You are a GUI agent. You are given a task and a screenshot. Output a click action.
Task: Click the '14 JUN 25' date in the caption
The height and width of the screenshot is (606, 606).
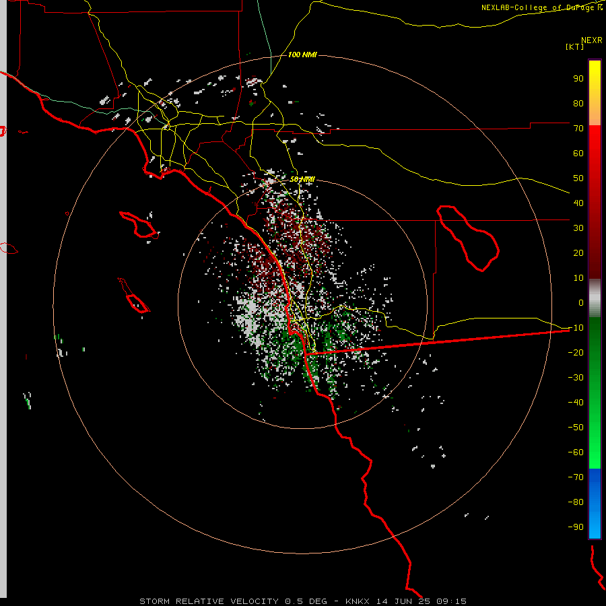coord(403,601)
